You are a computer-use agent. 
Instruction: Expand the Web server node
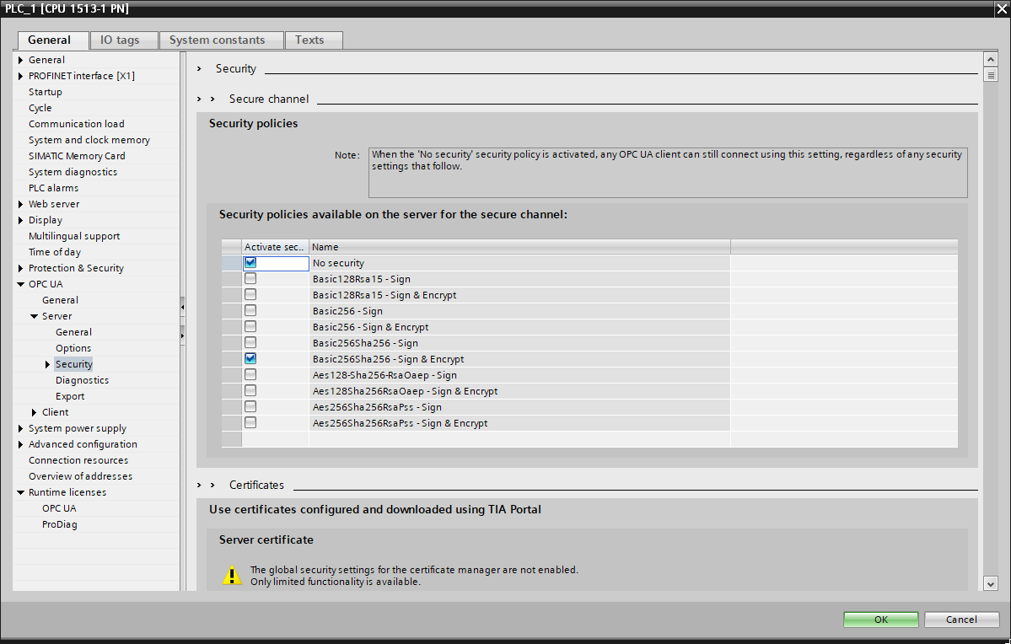[20, 204]
